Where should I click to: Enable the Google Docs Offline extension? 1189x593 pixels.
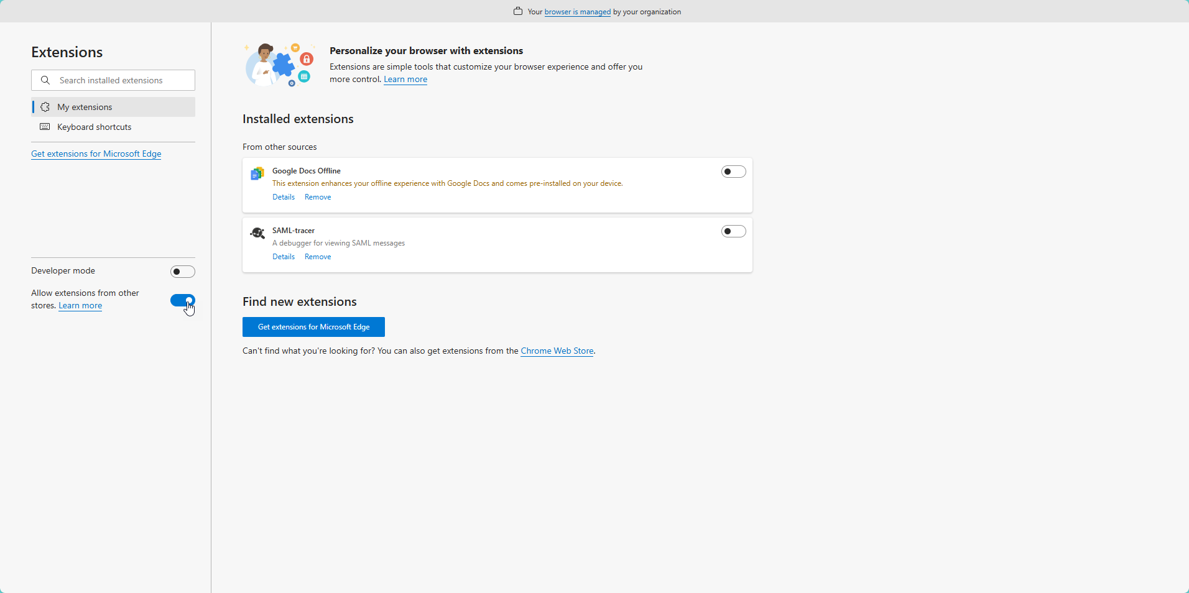[734, 172]
